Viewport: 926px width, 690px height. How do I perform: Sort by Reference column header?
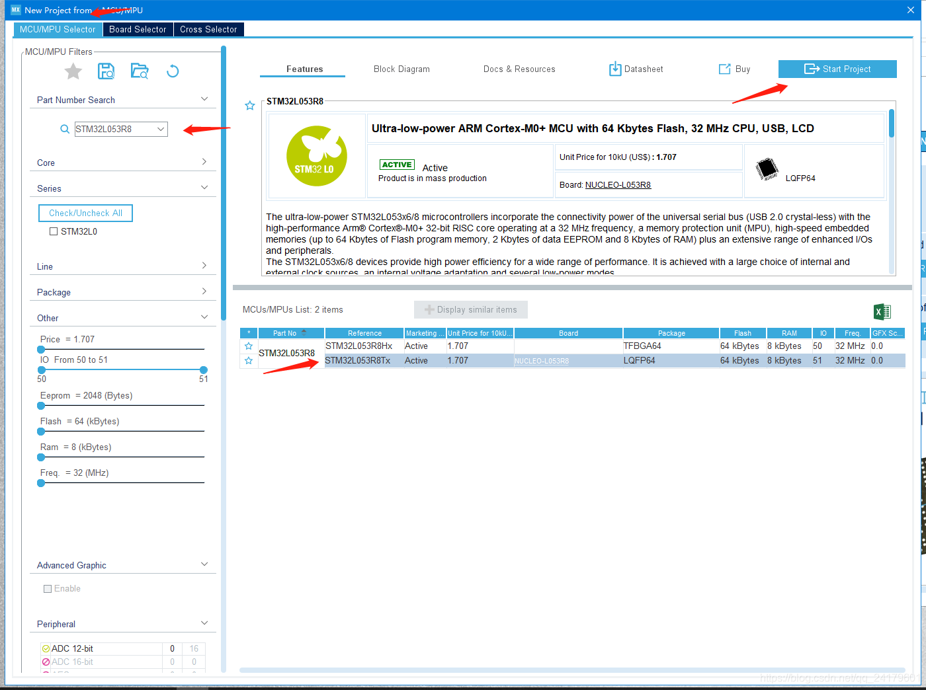tap(364, 333)
